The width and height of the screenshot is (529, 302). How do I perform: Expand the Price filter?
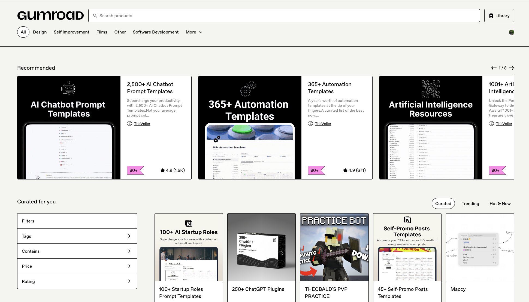77,266
